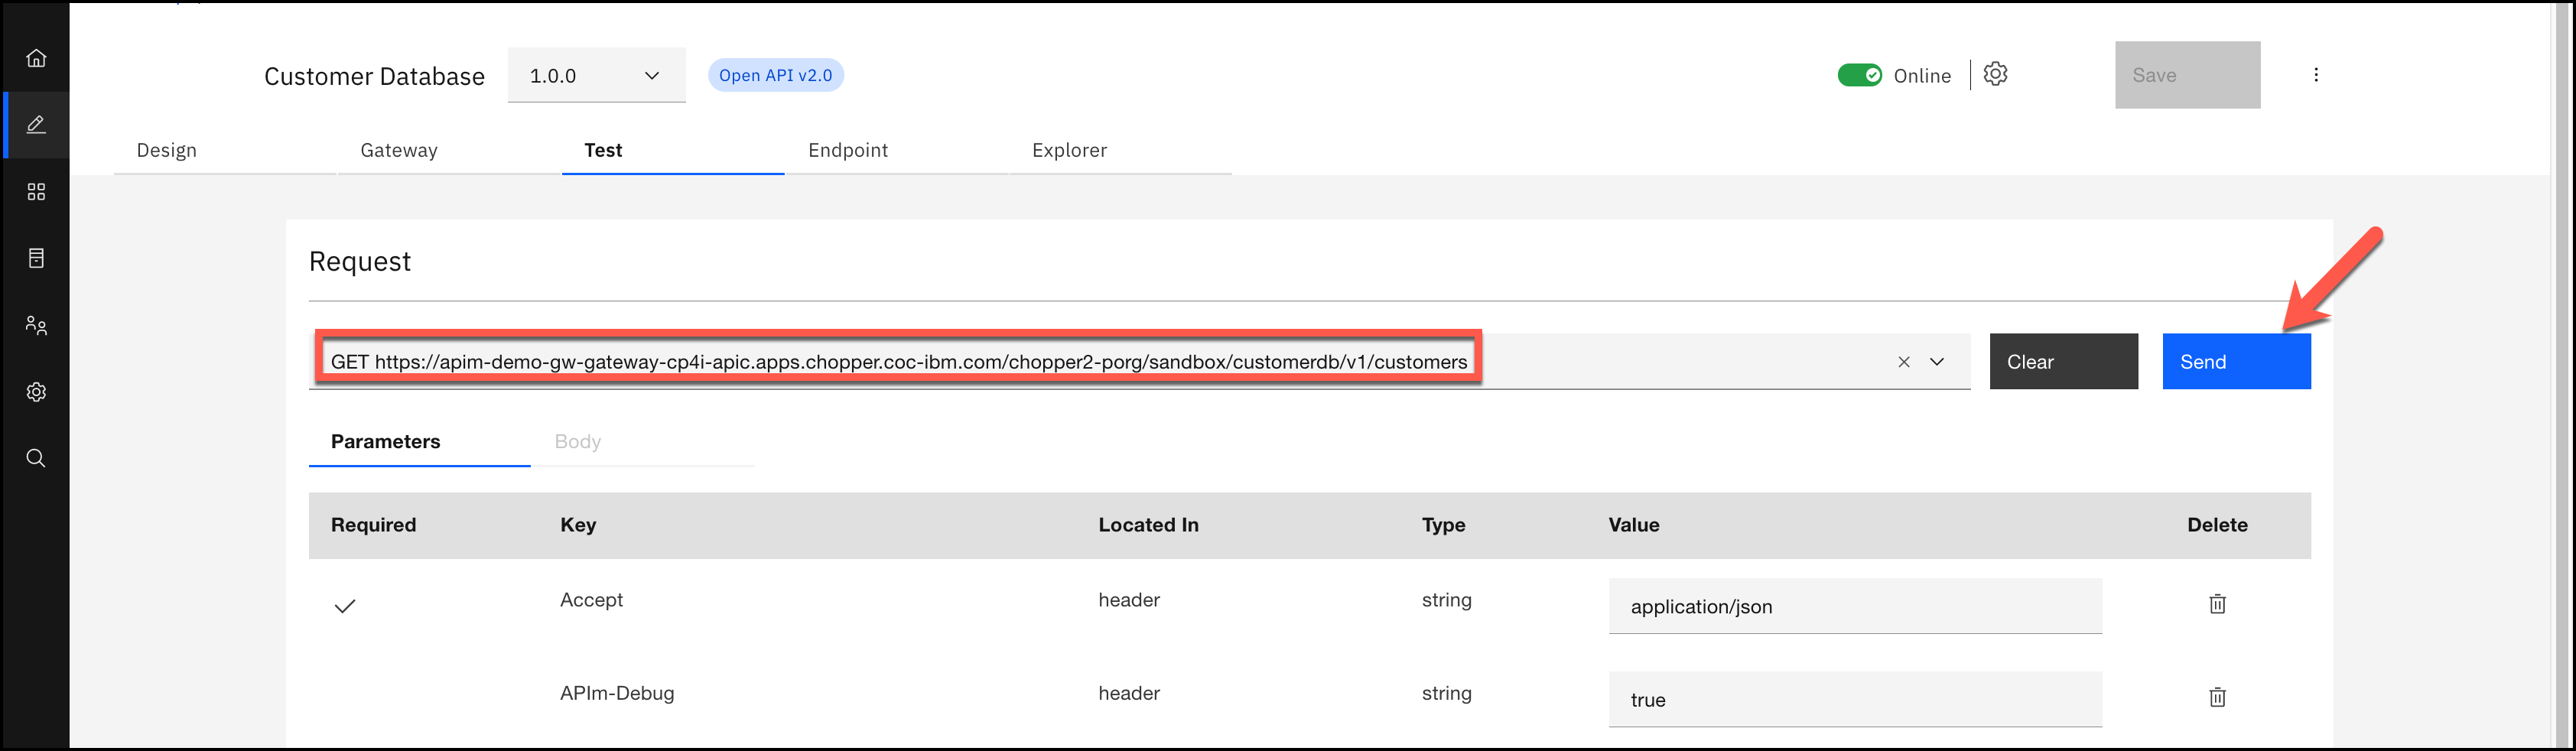Click the Value column header
The width and height of the screenshot is (2576, 751).
click(x=1634, y=525)
